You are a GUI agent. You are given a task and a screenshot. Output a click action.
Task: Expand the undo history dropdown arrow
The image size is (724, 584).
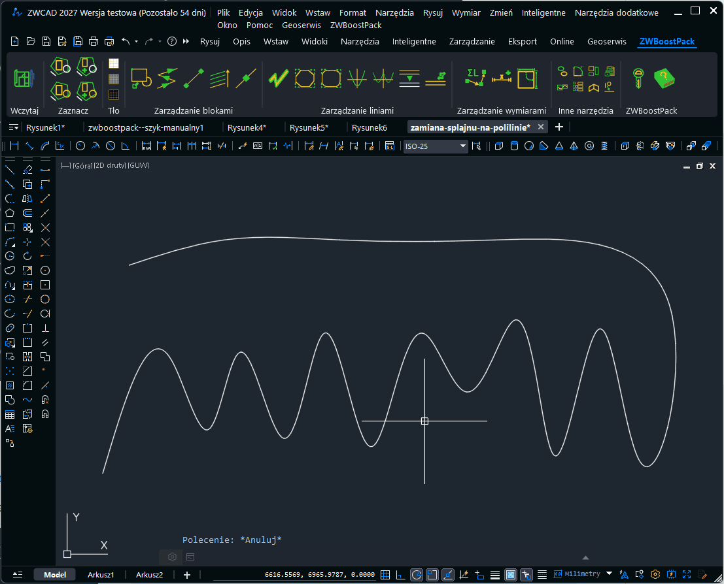tap(136, 42)
